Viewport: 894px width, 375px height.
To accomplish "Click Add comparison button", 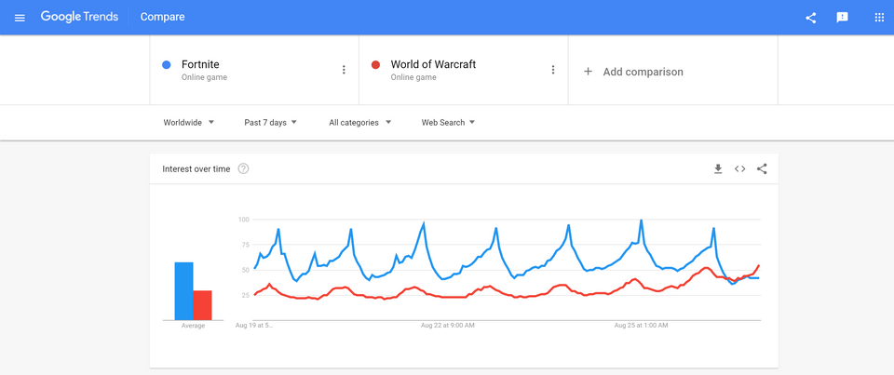I will tap(633, 72).
